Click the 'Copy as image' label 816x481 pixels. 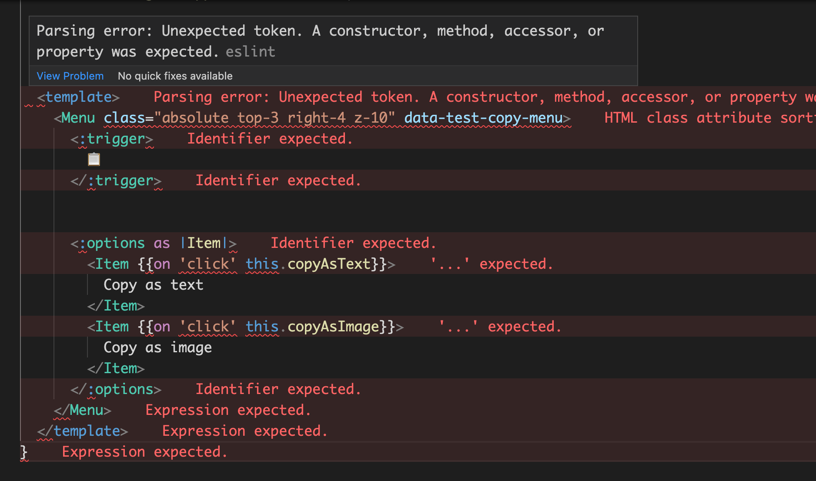pos(157,347)
